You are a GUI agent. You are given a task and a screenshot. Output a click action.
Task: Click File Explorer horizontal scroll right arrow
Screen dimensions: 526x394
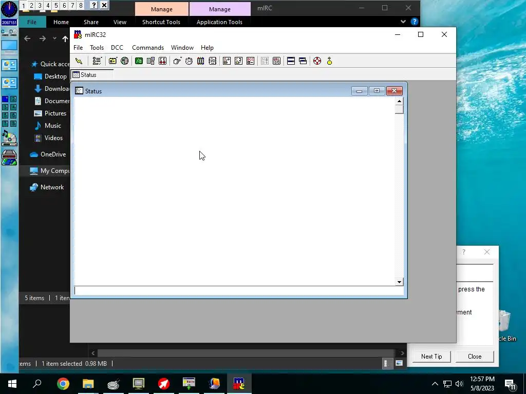coord(402,353)
